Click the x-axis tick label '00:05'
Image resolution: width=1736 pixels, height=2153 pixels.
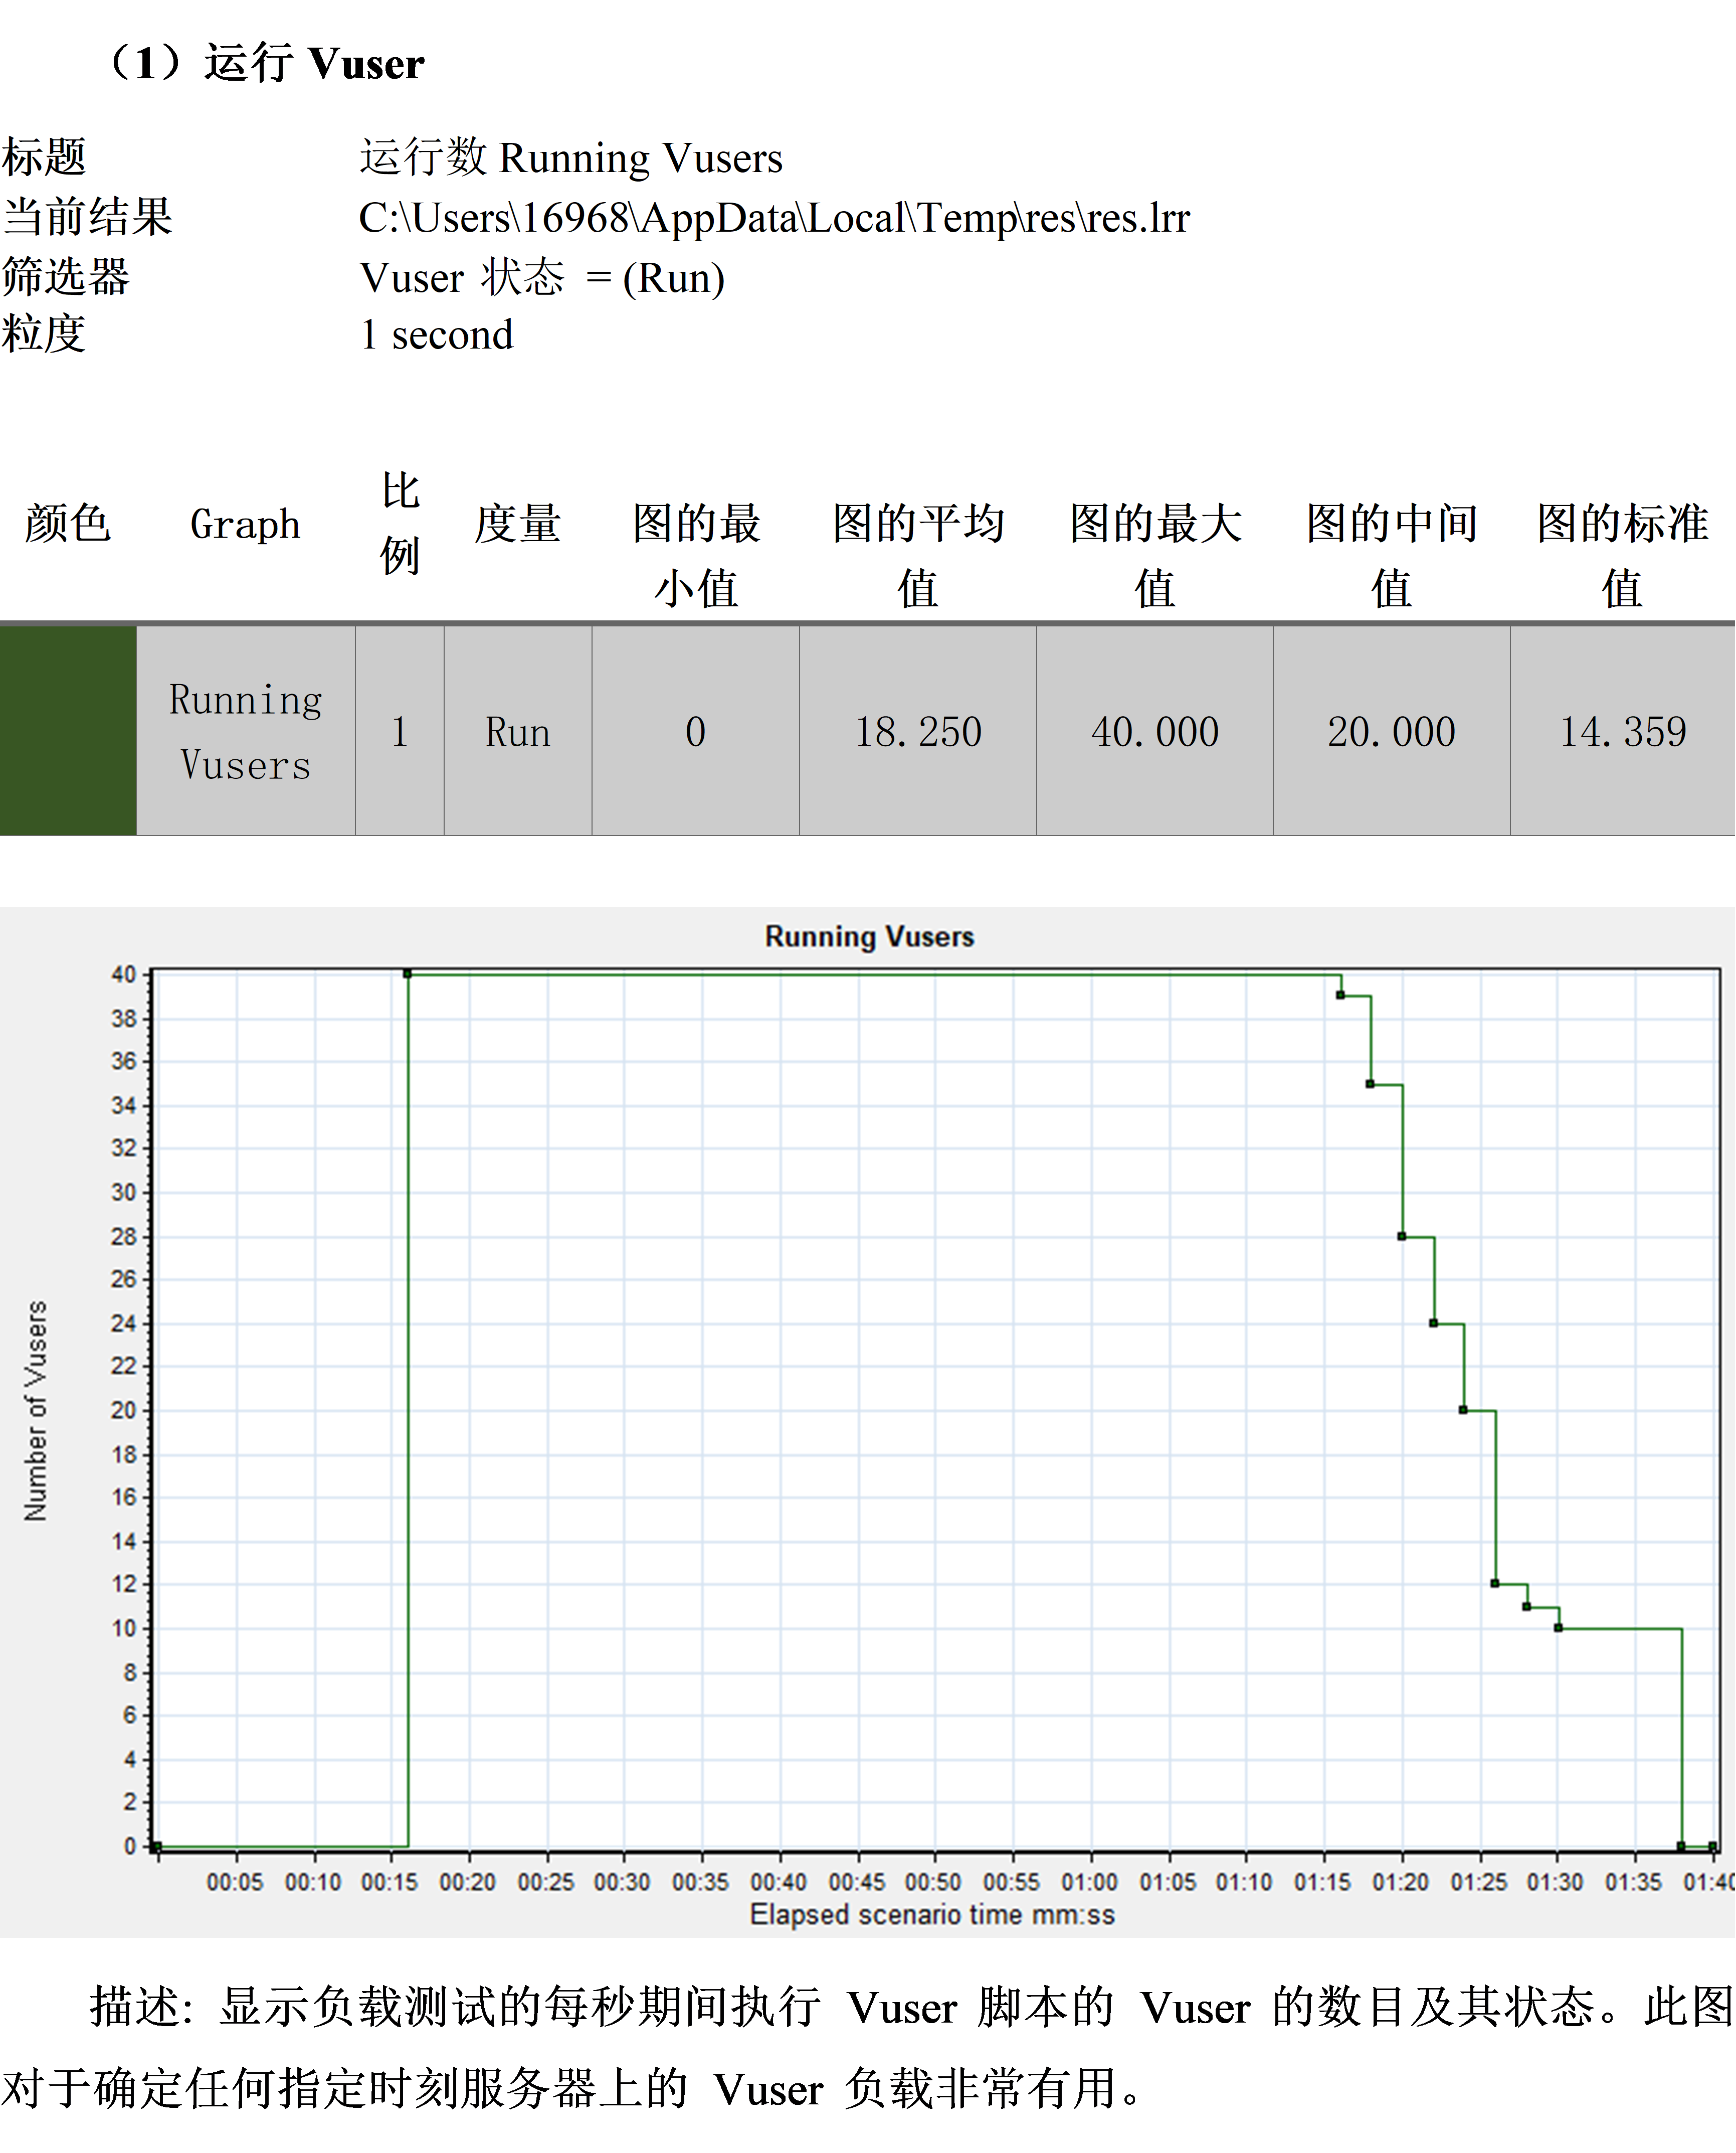tap(235, 1882)
